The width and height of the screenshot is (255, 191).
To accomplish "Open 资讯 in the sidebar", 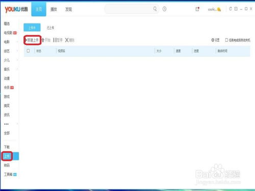I will 7,115.
